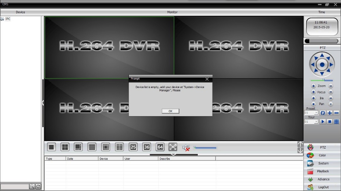Open the System menu

pyautogui.click(x=322, y=163)
